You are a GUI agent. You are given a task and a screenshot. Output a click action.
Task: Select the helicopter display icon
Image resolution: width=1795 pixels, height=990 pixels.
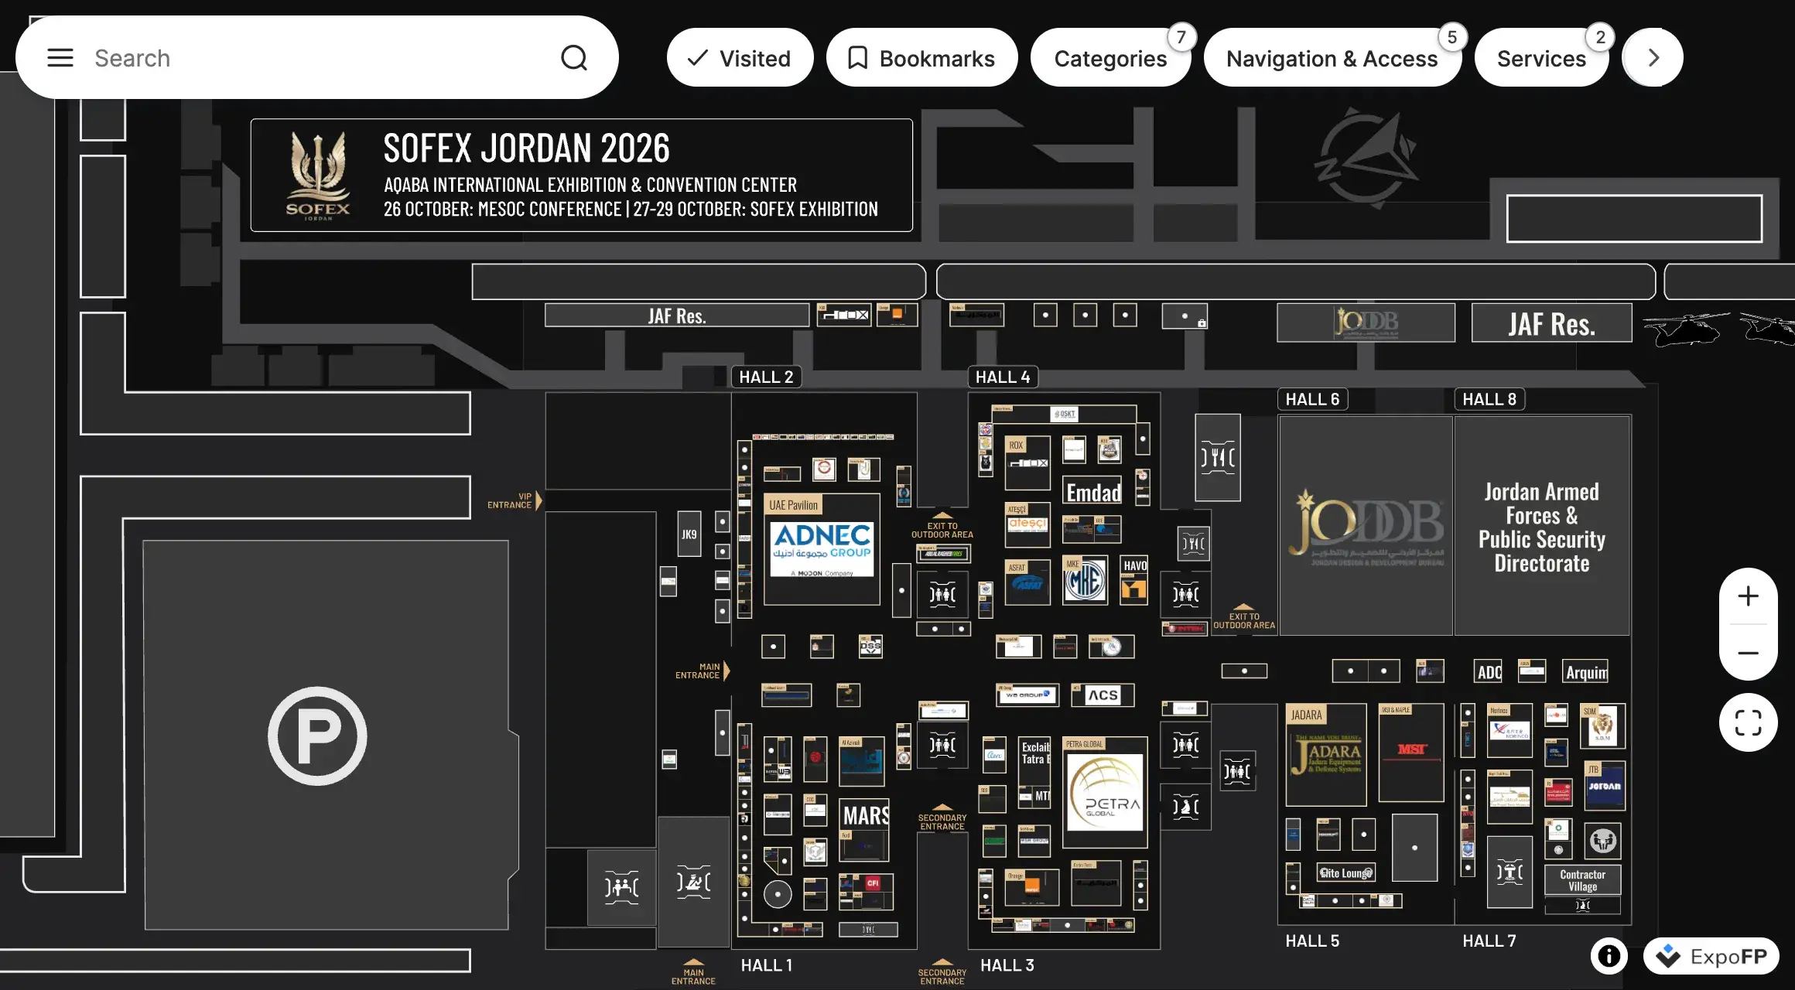pyautogui.click(x=1687, y=329)
